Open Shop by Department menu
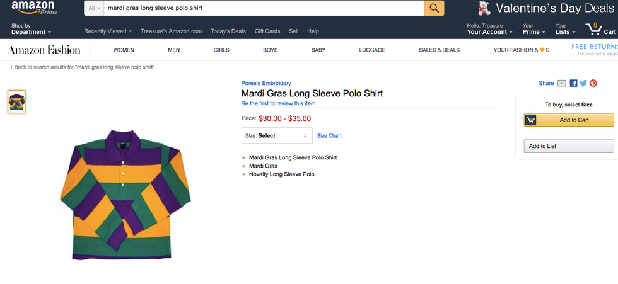This screenshot has height=284, width=618. coord(31,29)
